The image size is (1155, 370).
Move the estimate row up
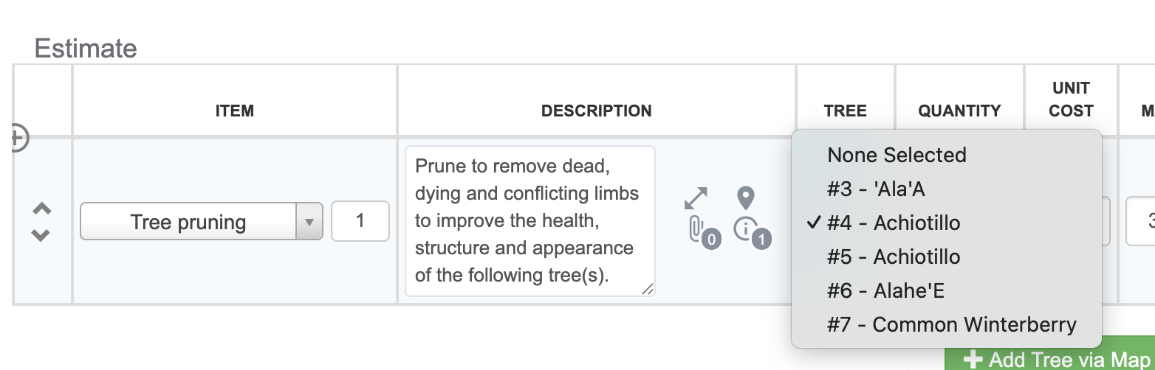click(x=42, y=209)
